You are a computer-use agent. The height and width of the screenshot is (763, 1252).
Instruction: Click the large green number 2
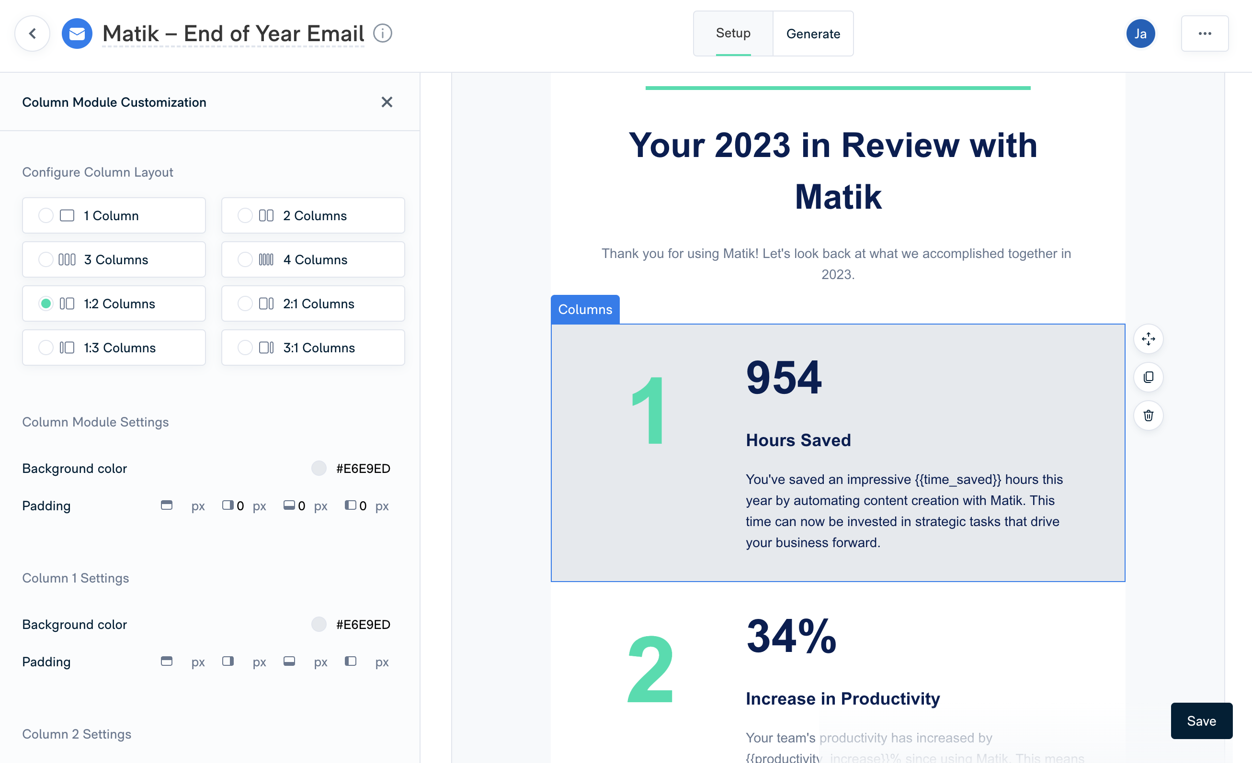(650, 669)
